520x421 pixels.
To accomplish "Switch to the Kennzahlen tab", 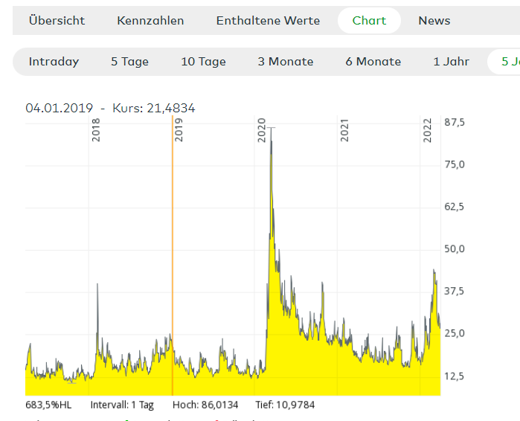I will tap(150, 21).
